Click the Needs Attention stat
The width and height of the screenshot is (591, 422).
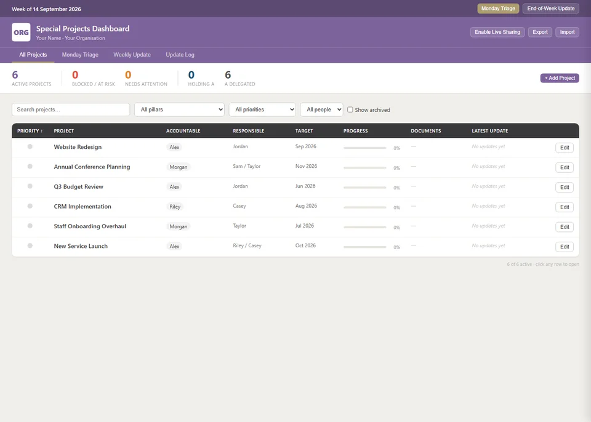tap(147, 78)
